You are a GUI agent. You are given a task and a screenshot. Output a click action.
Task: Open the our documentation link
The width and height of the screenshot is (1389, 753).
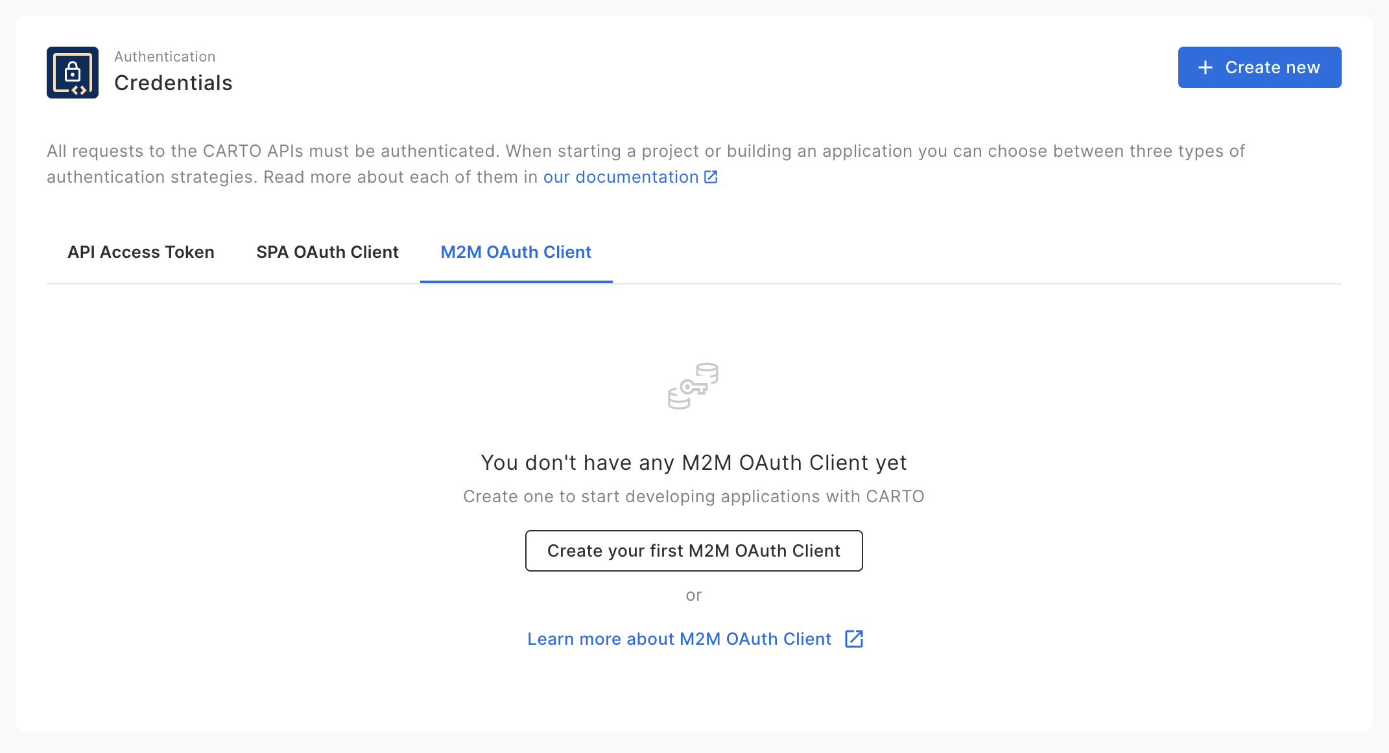[x=621, y=177]
